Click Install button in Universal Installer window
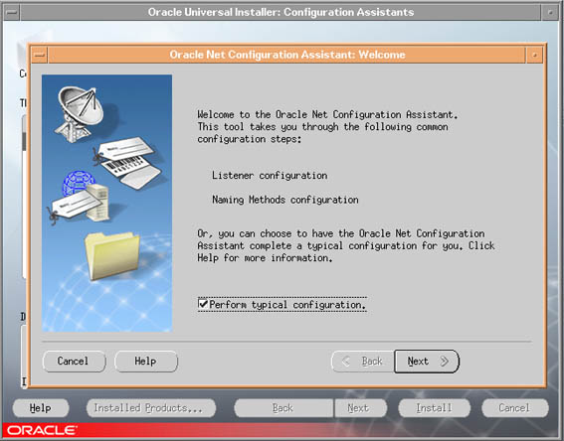564x441 pixels. point(434,408)
